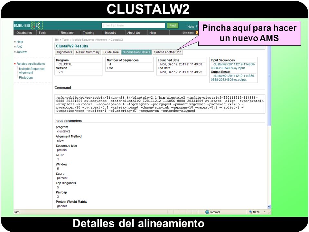
Task: Open the Training menu
Action: point(89,33)
